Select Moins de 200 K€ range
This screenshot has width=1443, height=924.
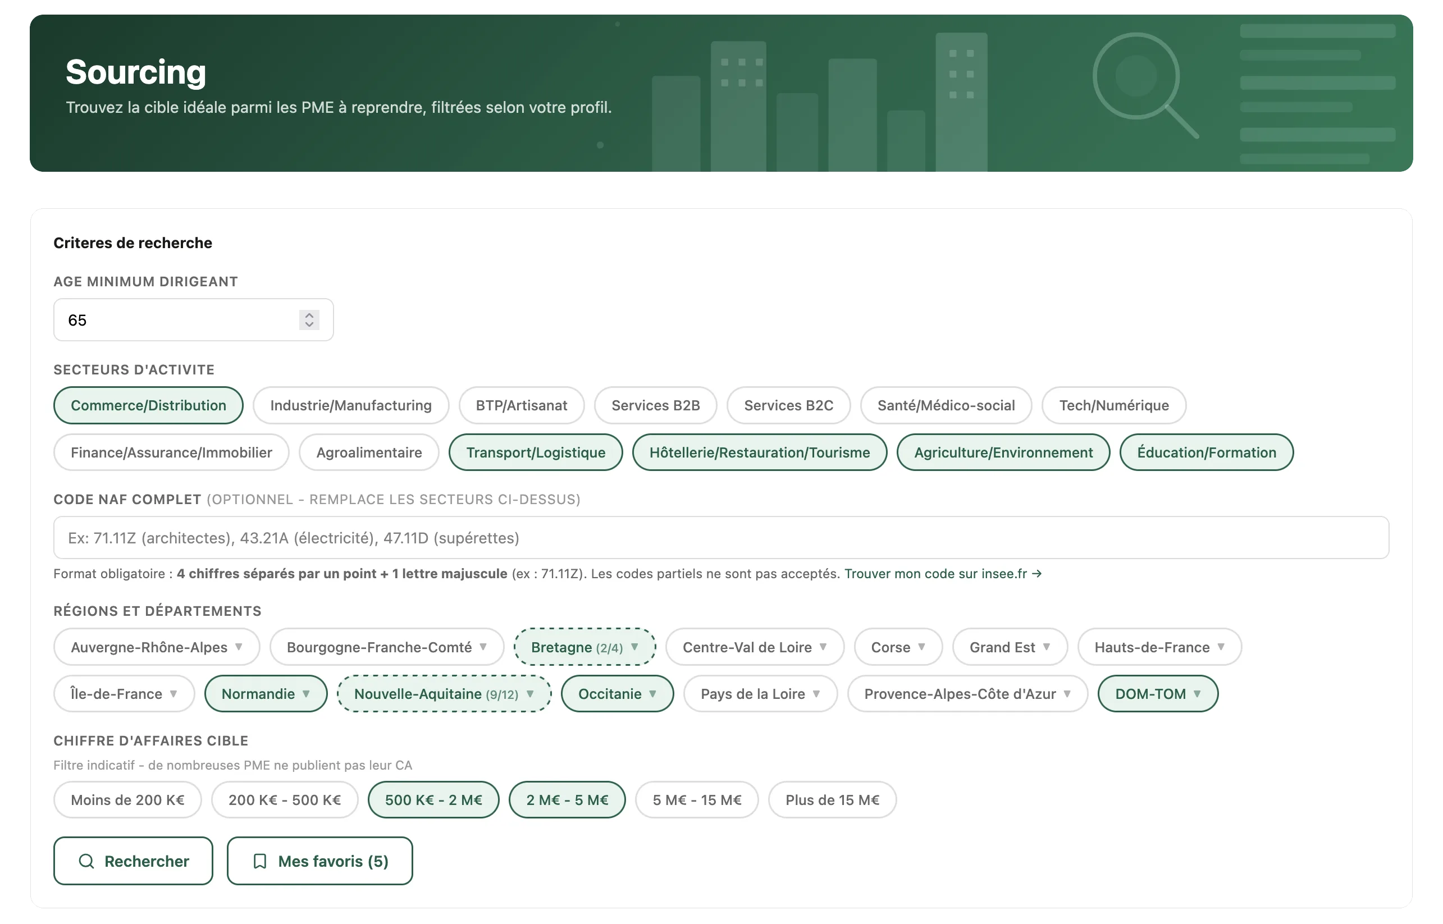tap(127, 800)
